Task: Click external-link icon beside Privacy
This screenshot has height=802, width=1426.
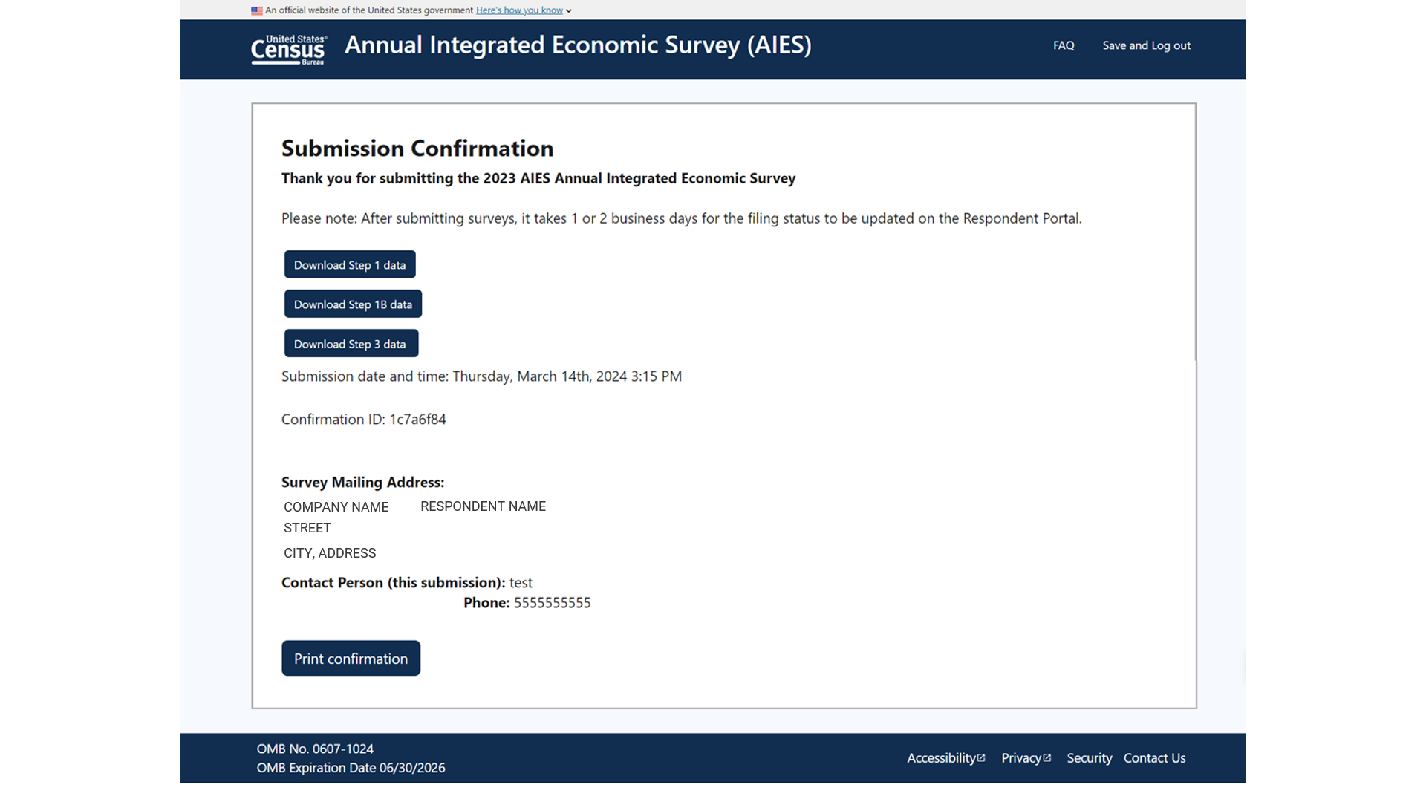Action: [1047, 757]
